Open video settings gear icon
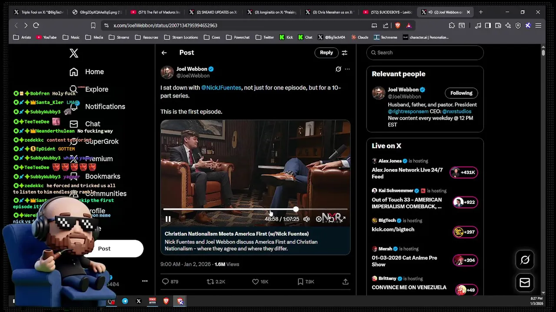 (319, 219)
